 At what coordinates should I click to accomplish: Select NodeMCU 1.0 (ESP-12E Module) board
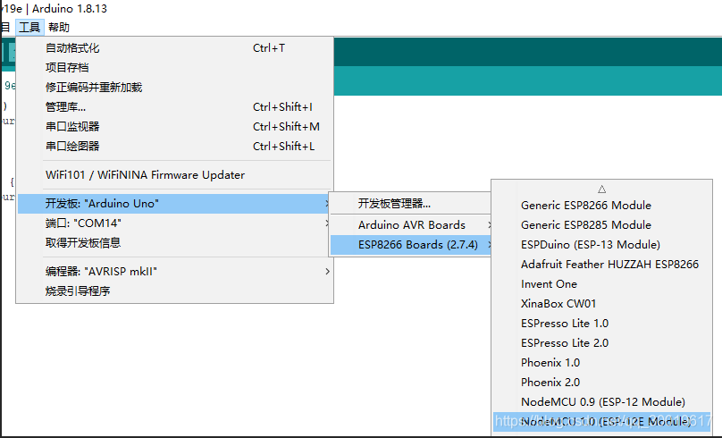[x=601, y=422]
